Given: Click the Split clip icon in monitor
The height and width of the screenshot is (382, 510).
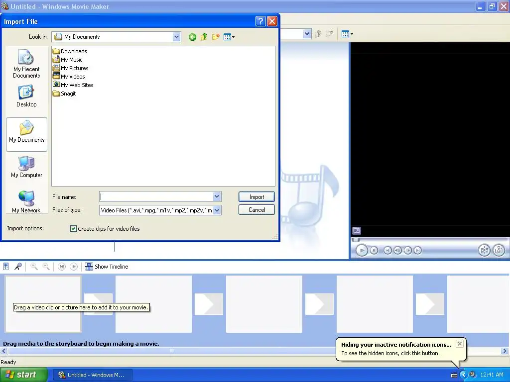Looking at the screenshot, I should [484, 251].
